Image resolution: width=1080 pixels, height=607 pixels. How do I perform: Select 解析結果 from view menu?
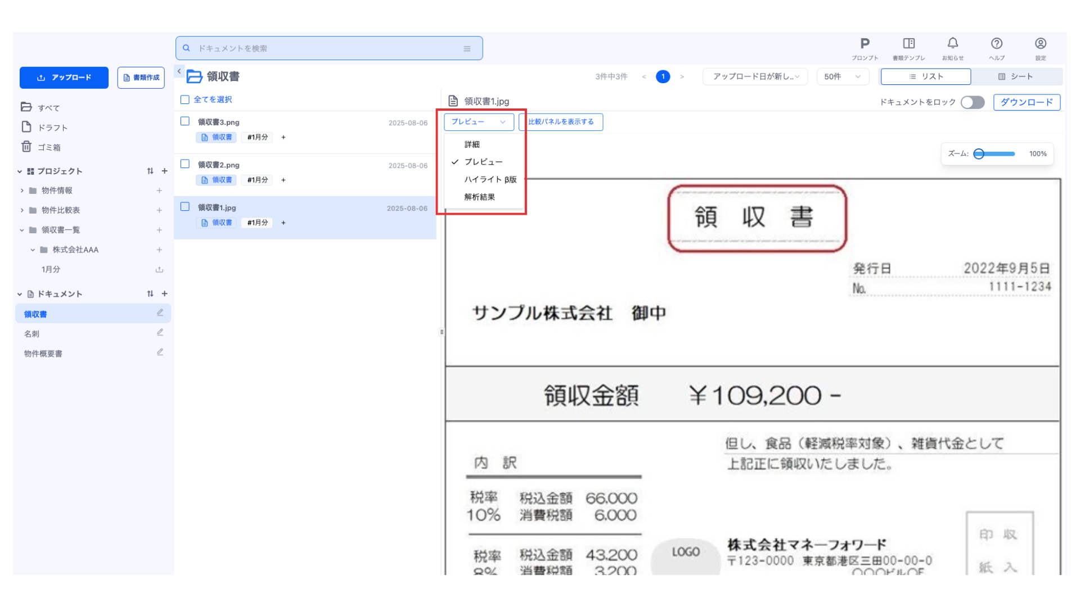479,197
